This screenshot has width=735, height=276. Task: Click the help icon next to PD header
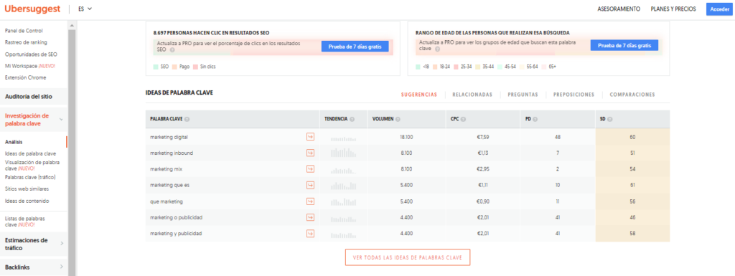point(535,119)
